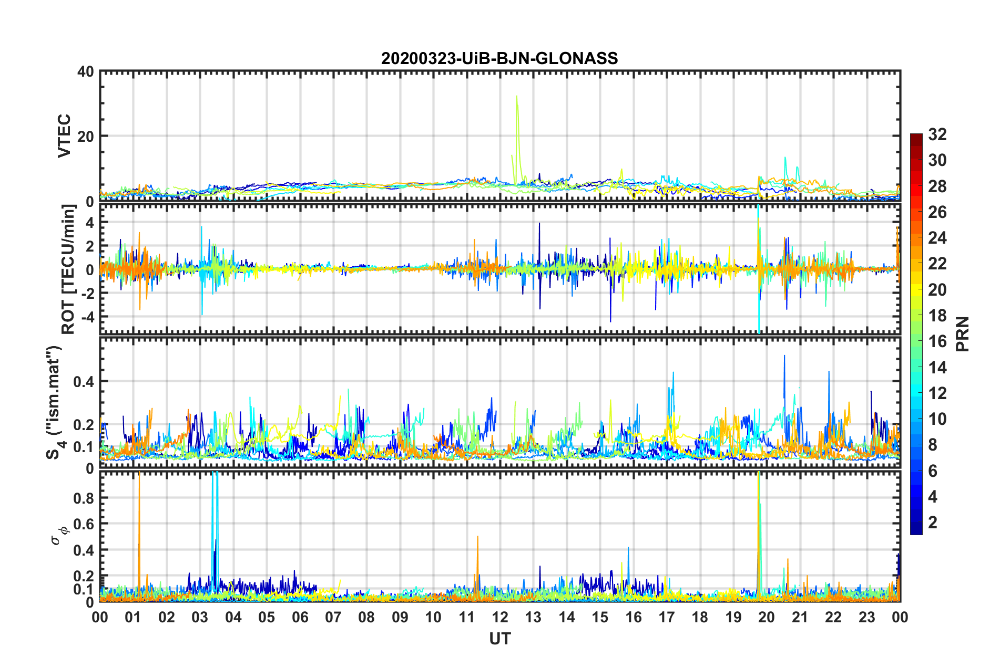The width and height of the screenshot is (1000, 668).
Task: Select the "8" label on the PRN colorbar
Action: 933,445
